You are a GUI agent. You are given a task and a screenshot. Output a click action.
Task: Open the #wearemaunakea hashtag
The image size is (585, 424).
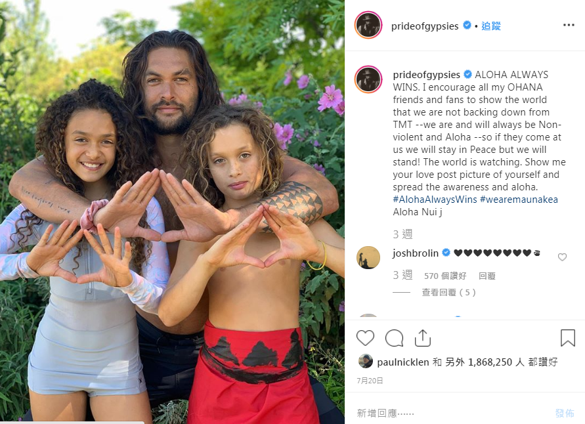(519, 200)
